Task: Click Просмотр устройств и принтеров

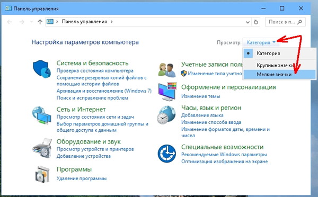Action: [x=95, y=149]
